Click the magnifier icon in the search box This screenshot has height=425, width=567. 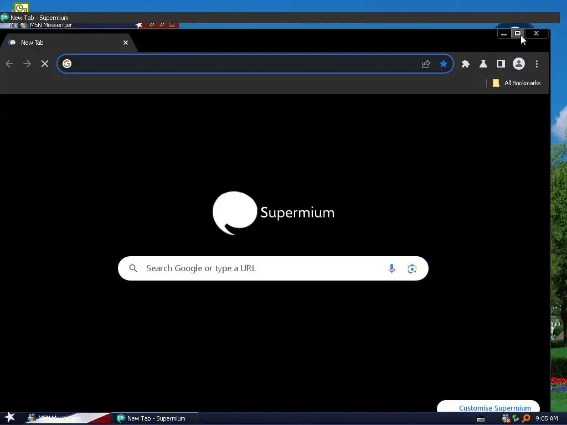click(x=133, y=268)
